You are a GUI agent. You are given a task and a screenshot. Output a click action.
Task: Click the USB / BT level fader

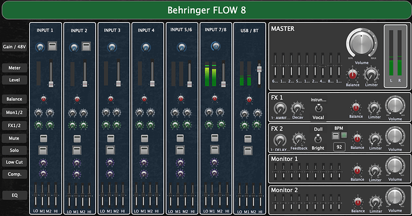tap(259, 70)
